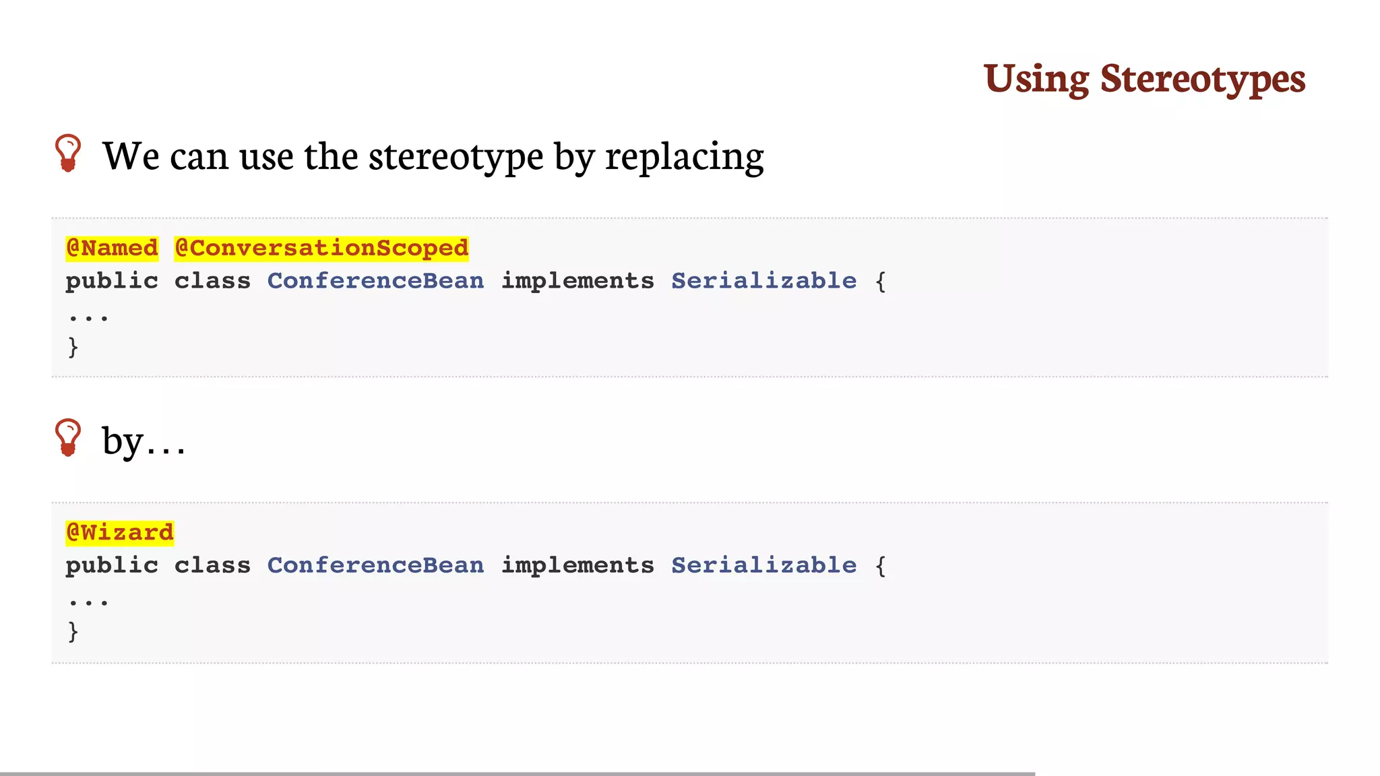Click the 'Using Stereotypes' slide title

pyautogui.click(x=1144, y=79)
